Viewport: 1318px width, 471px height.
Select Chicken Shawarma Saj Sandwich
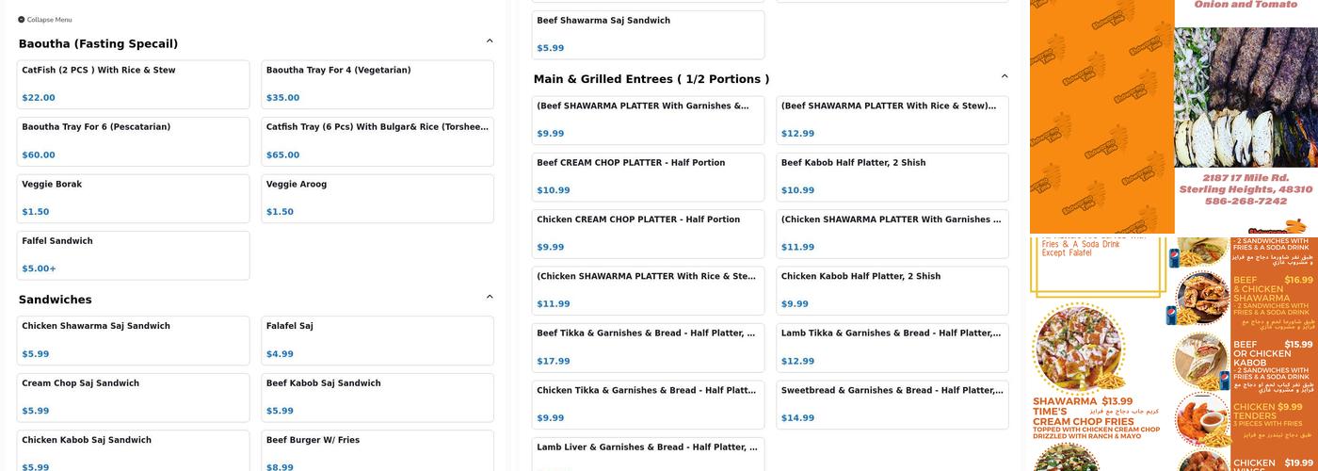tap(133, 340)
